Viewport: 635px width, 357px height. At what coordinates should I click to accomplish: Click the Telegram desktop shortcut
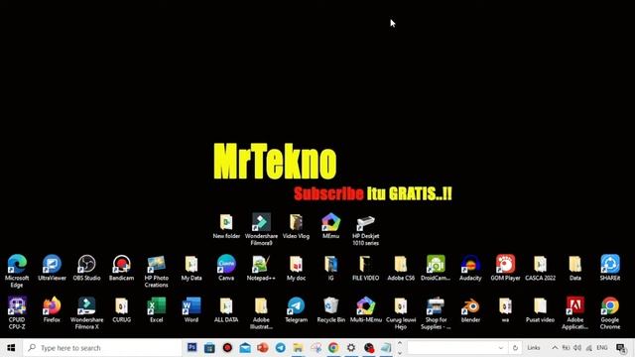[x=296, y=309]
